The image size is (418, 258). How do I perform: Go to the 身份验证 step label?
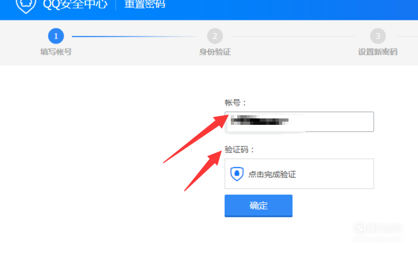pos(215,52)
